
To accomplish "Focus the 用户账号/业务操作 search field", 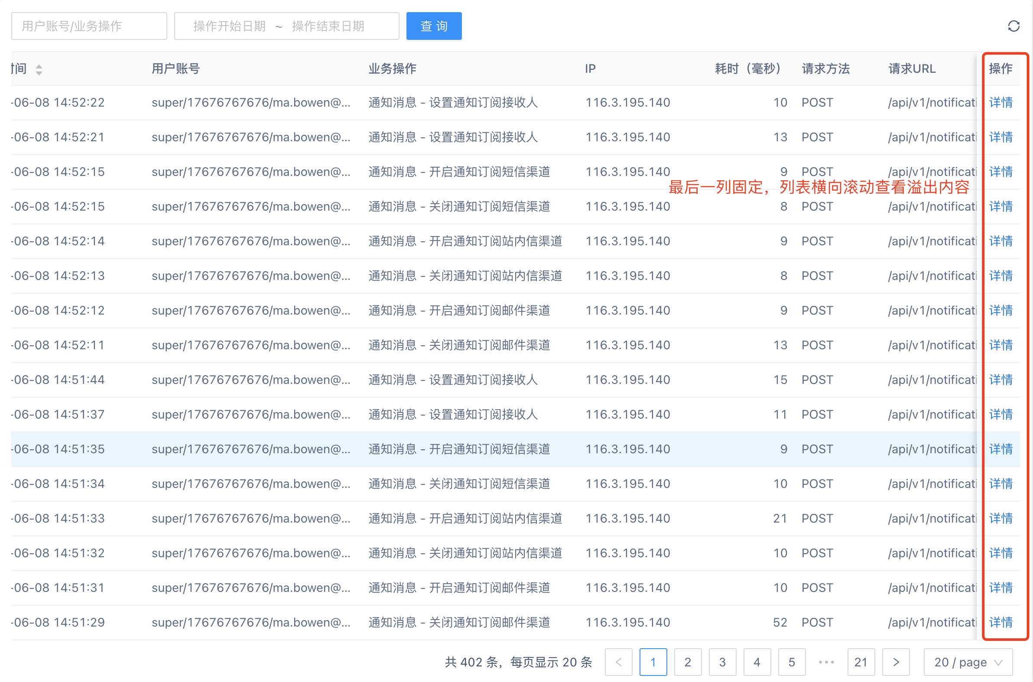I will [89, 26].
